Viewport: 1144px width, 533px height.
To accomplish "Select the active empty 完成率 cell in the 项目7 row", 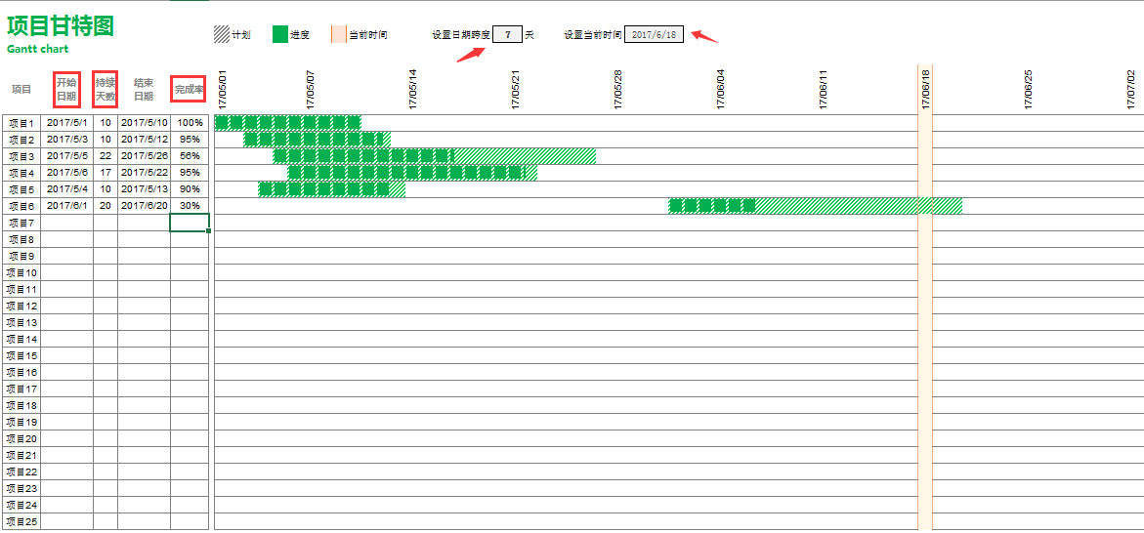I will pos(190,223).
